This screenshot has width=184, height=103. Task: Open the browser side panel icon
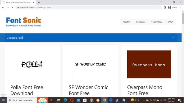tap(165, 7)
